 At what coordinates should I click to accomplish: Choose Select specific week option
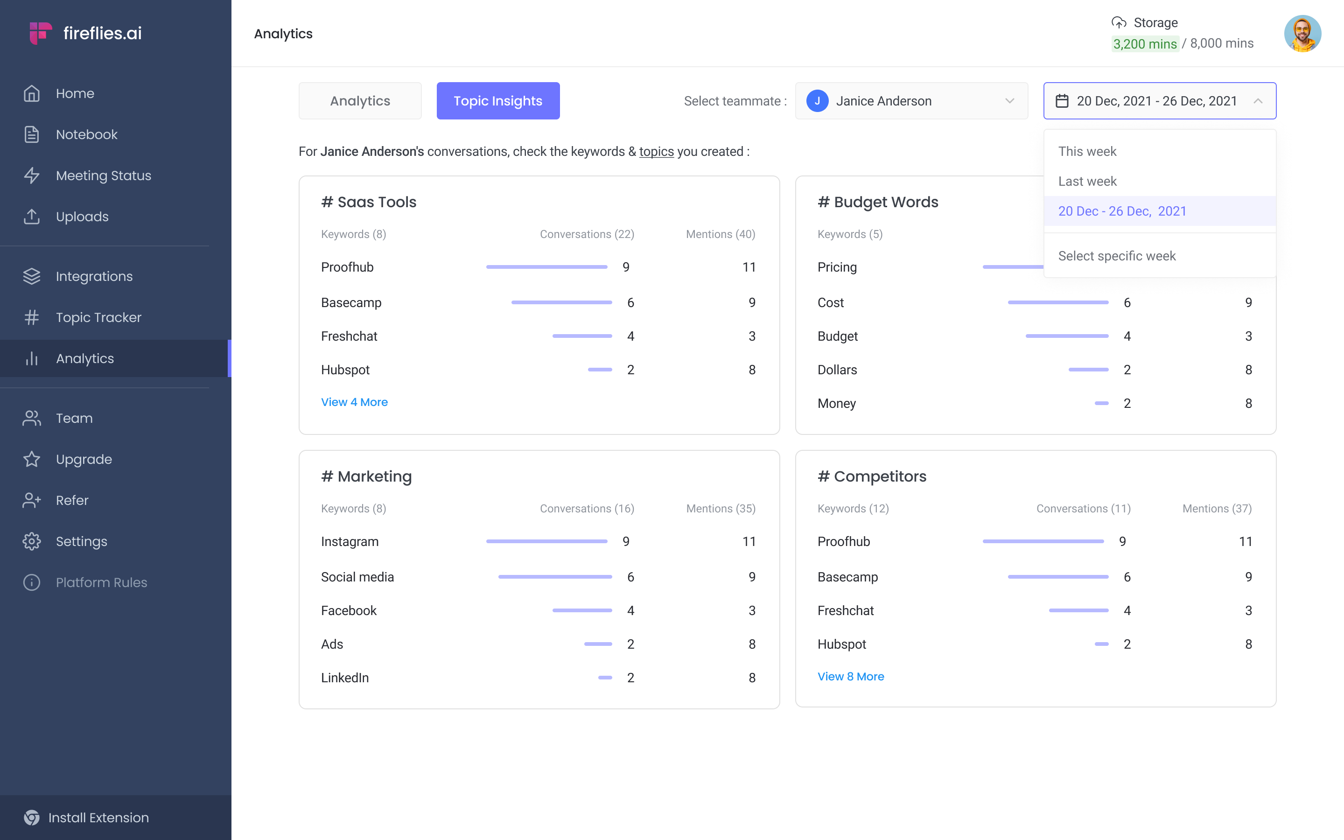click(1117, 256)
